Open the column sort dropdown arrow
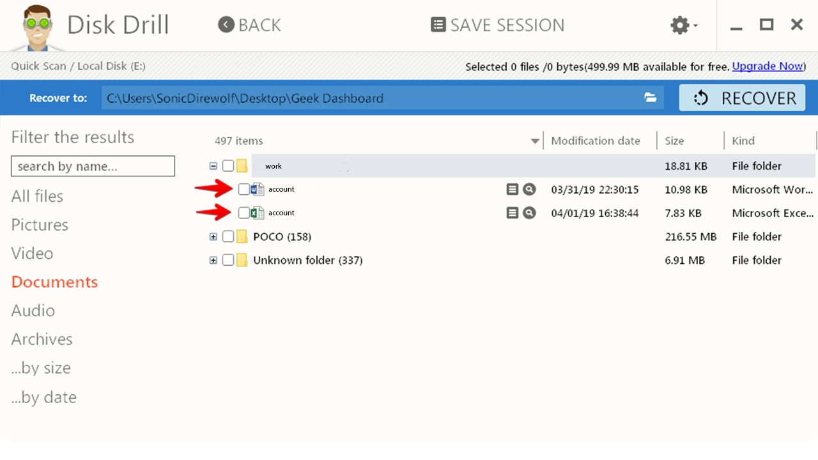 535,141
